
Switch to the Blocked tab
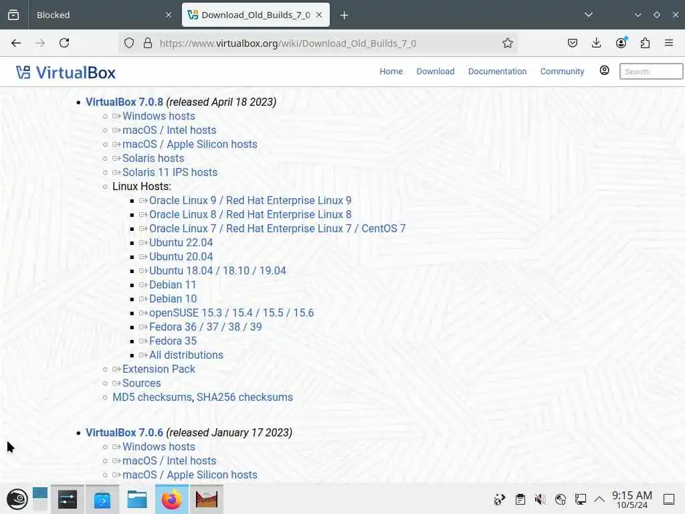(102, 15)
